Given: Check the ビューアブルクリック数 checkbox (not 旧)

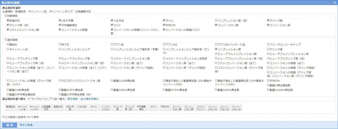Looking at the screenshot, I should pos(8,58).
